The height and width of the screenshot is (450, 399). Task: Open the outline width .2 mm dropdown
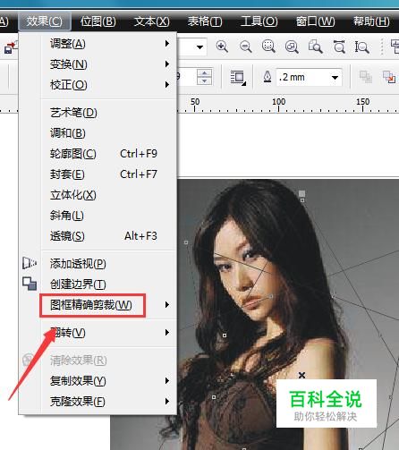[x=335, y=78]
